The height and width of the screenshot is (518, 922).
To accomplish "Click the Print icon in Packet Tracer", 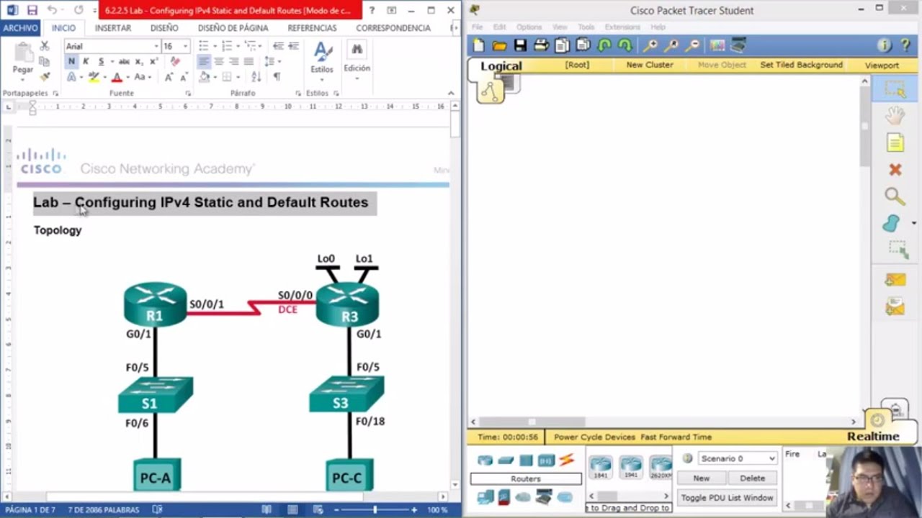I will tap(541, 45).
